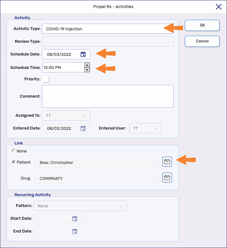Screen dimensions: 227x248
Task: Open the recurring Start Date calendar icon
Action: coord(75,219)
